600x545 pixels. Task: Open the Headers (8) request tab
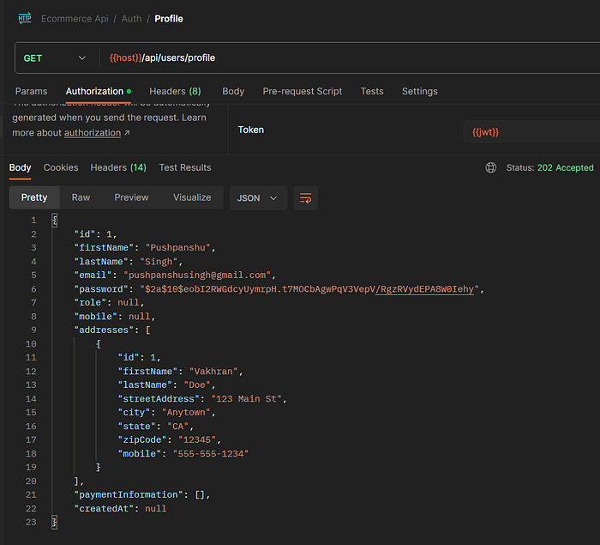pyautogui.click(x=175, y=92)
